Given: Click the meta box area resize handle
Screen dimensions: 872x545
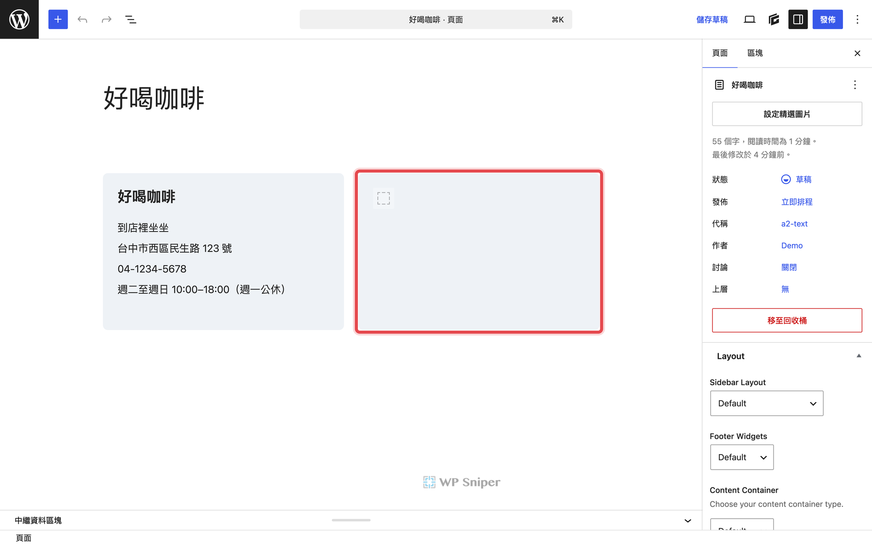Looking at the screenshot, I should [x=351, y=520].
